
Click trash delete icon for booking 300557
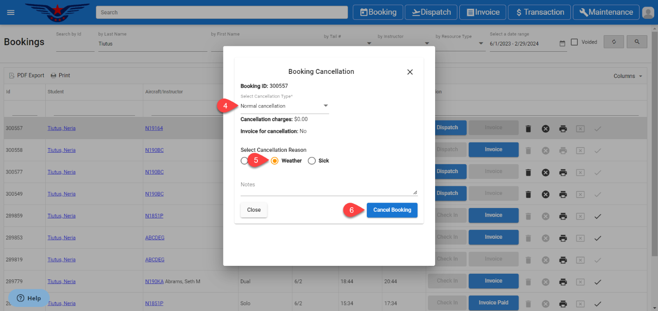528,129
